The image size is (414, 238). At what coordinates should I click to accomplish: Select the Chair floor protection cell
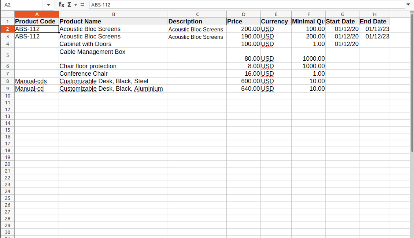click(113, 66)
